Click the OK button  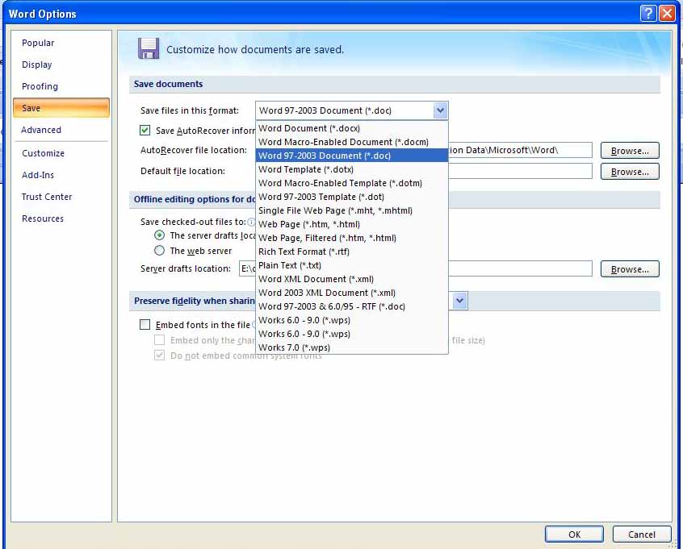click(x=573, y=534)
